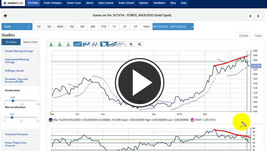Click the back arrow beside the chart title

pyautogui.click(x=6, y=16)
